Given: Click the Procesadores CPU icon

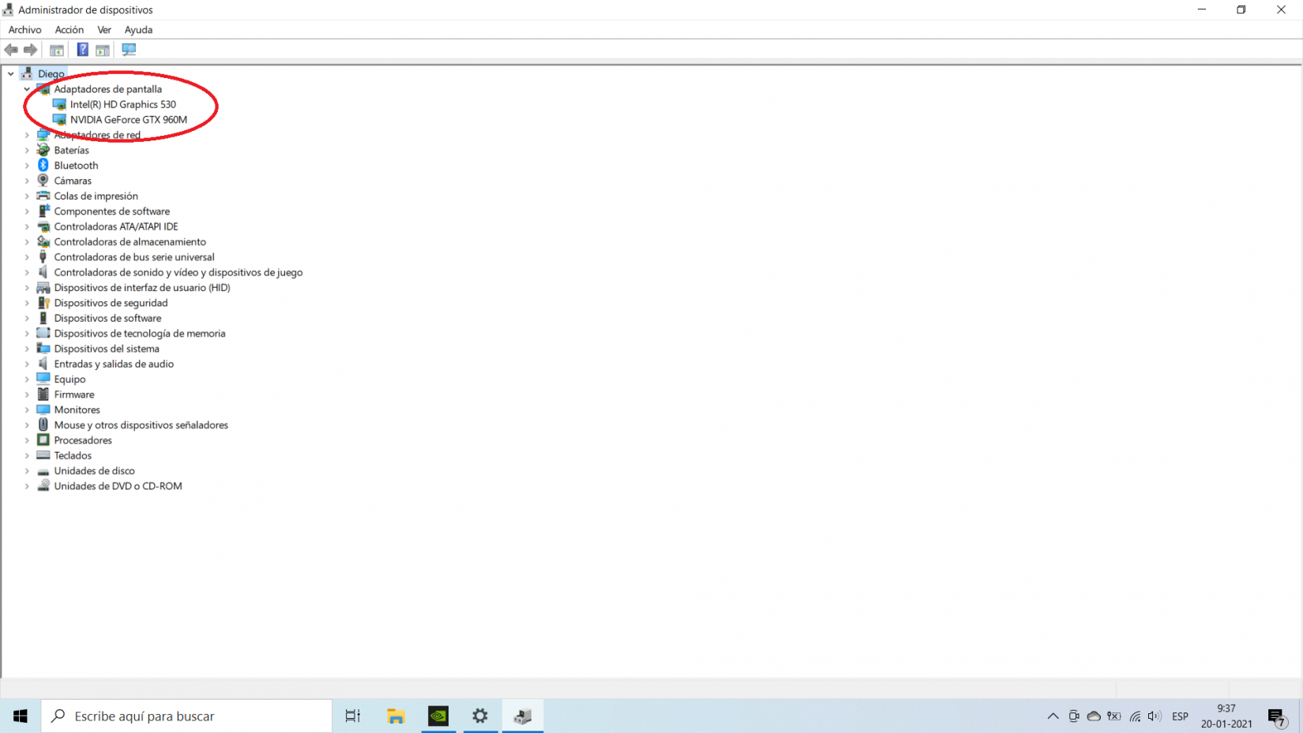Looking at the screenshot, I should point(43,440).
